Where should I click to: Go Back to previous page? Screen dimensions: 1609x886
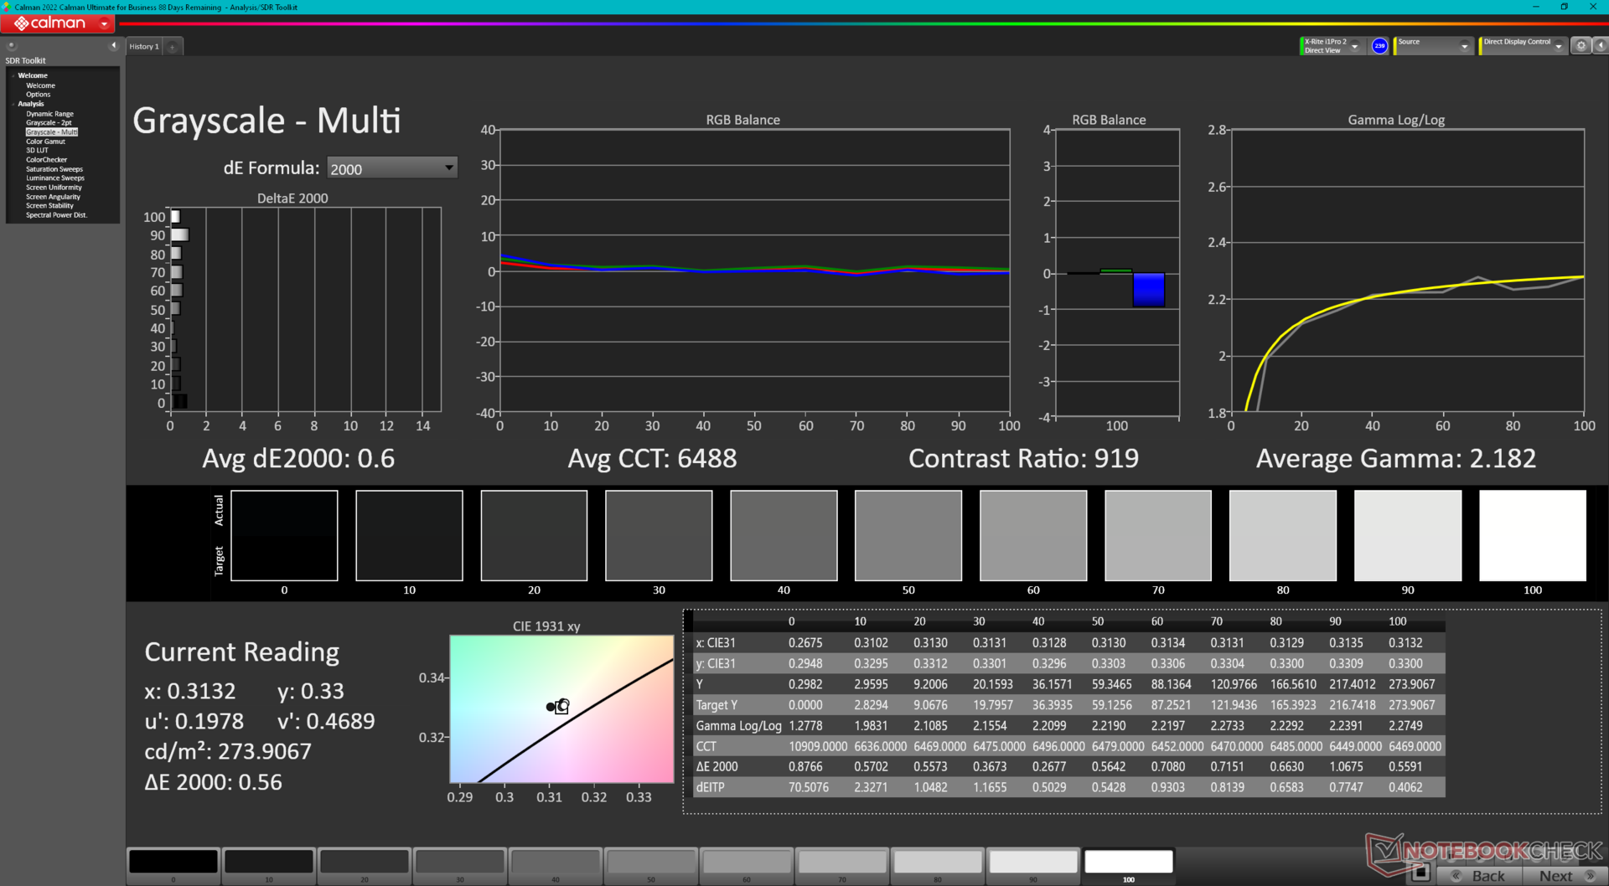[1481, 875]
